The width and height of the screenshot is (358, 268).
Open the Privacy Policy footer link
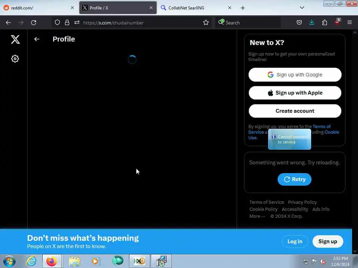click(302, 202)
